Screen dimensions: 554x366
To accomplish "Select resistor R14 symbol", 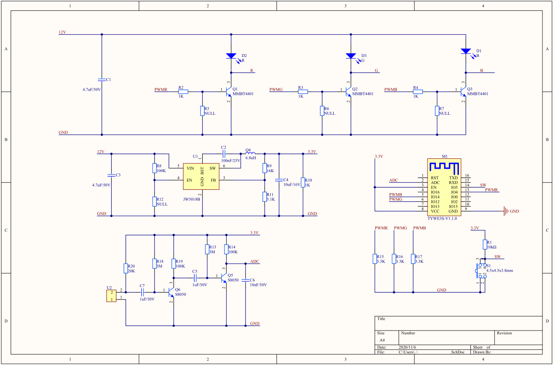I will [x=226, y=249].
